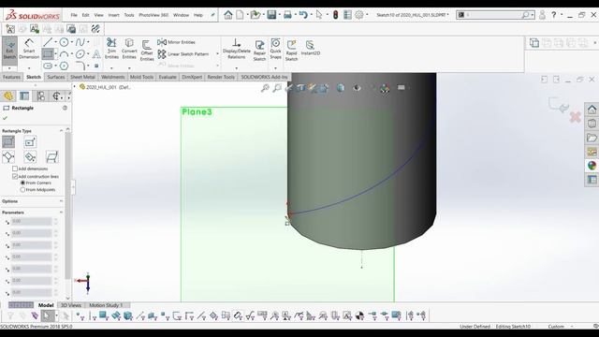Viewport: 599px width, 337px height.
Task: Open the PropertyManager tab
Action: pos(24,95)
